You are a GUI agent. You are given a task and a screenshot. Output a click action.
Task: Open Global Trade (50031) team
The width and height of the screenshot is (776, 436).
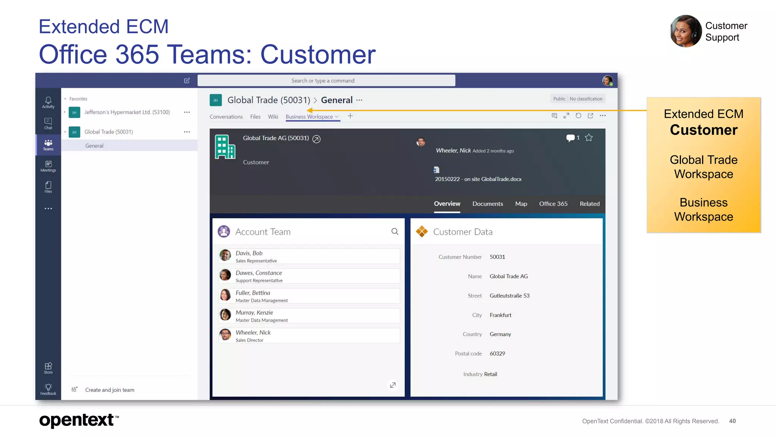(109, 132)
